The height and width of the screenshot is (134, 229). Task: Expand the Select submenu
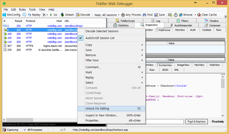pos(111,83)
